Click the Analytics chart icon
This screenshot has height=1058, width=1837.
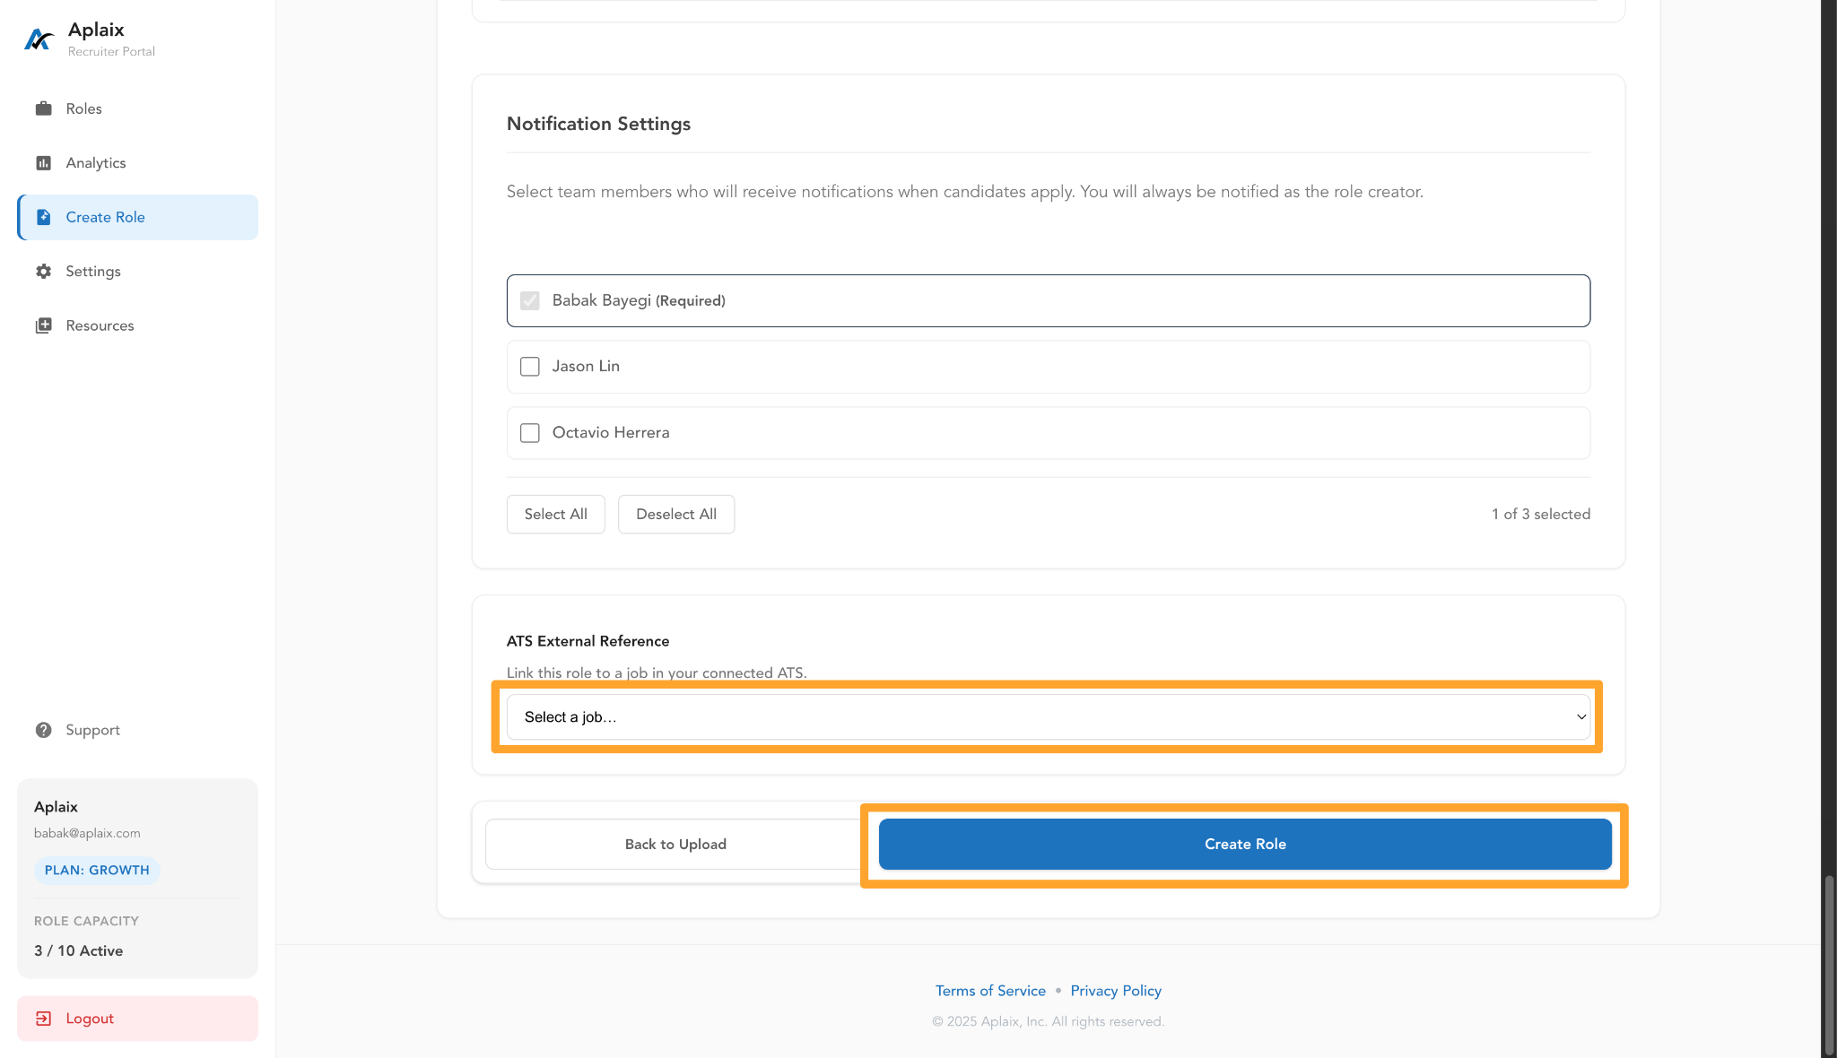[43, 163]
